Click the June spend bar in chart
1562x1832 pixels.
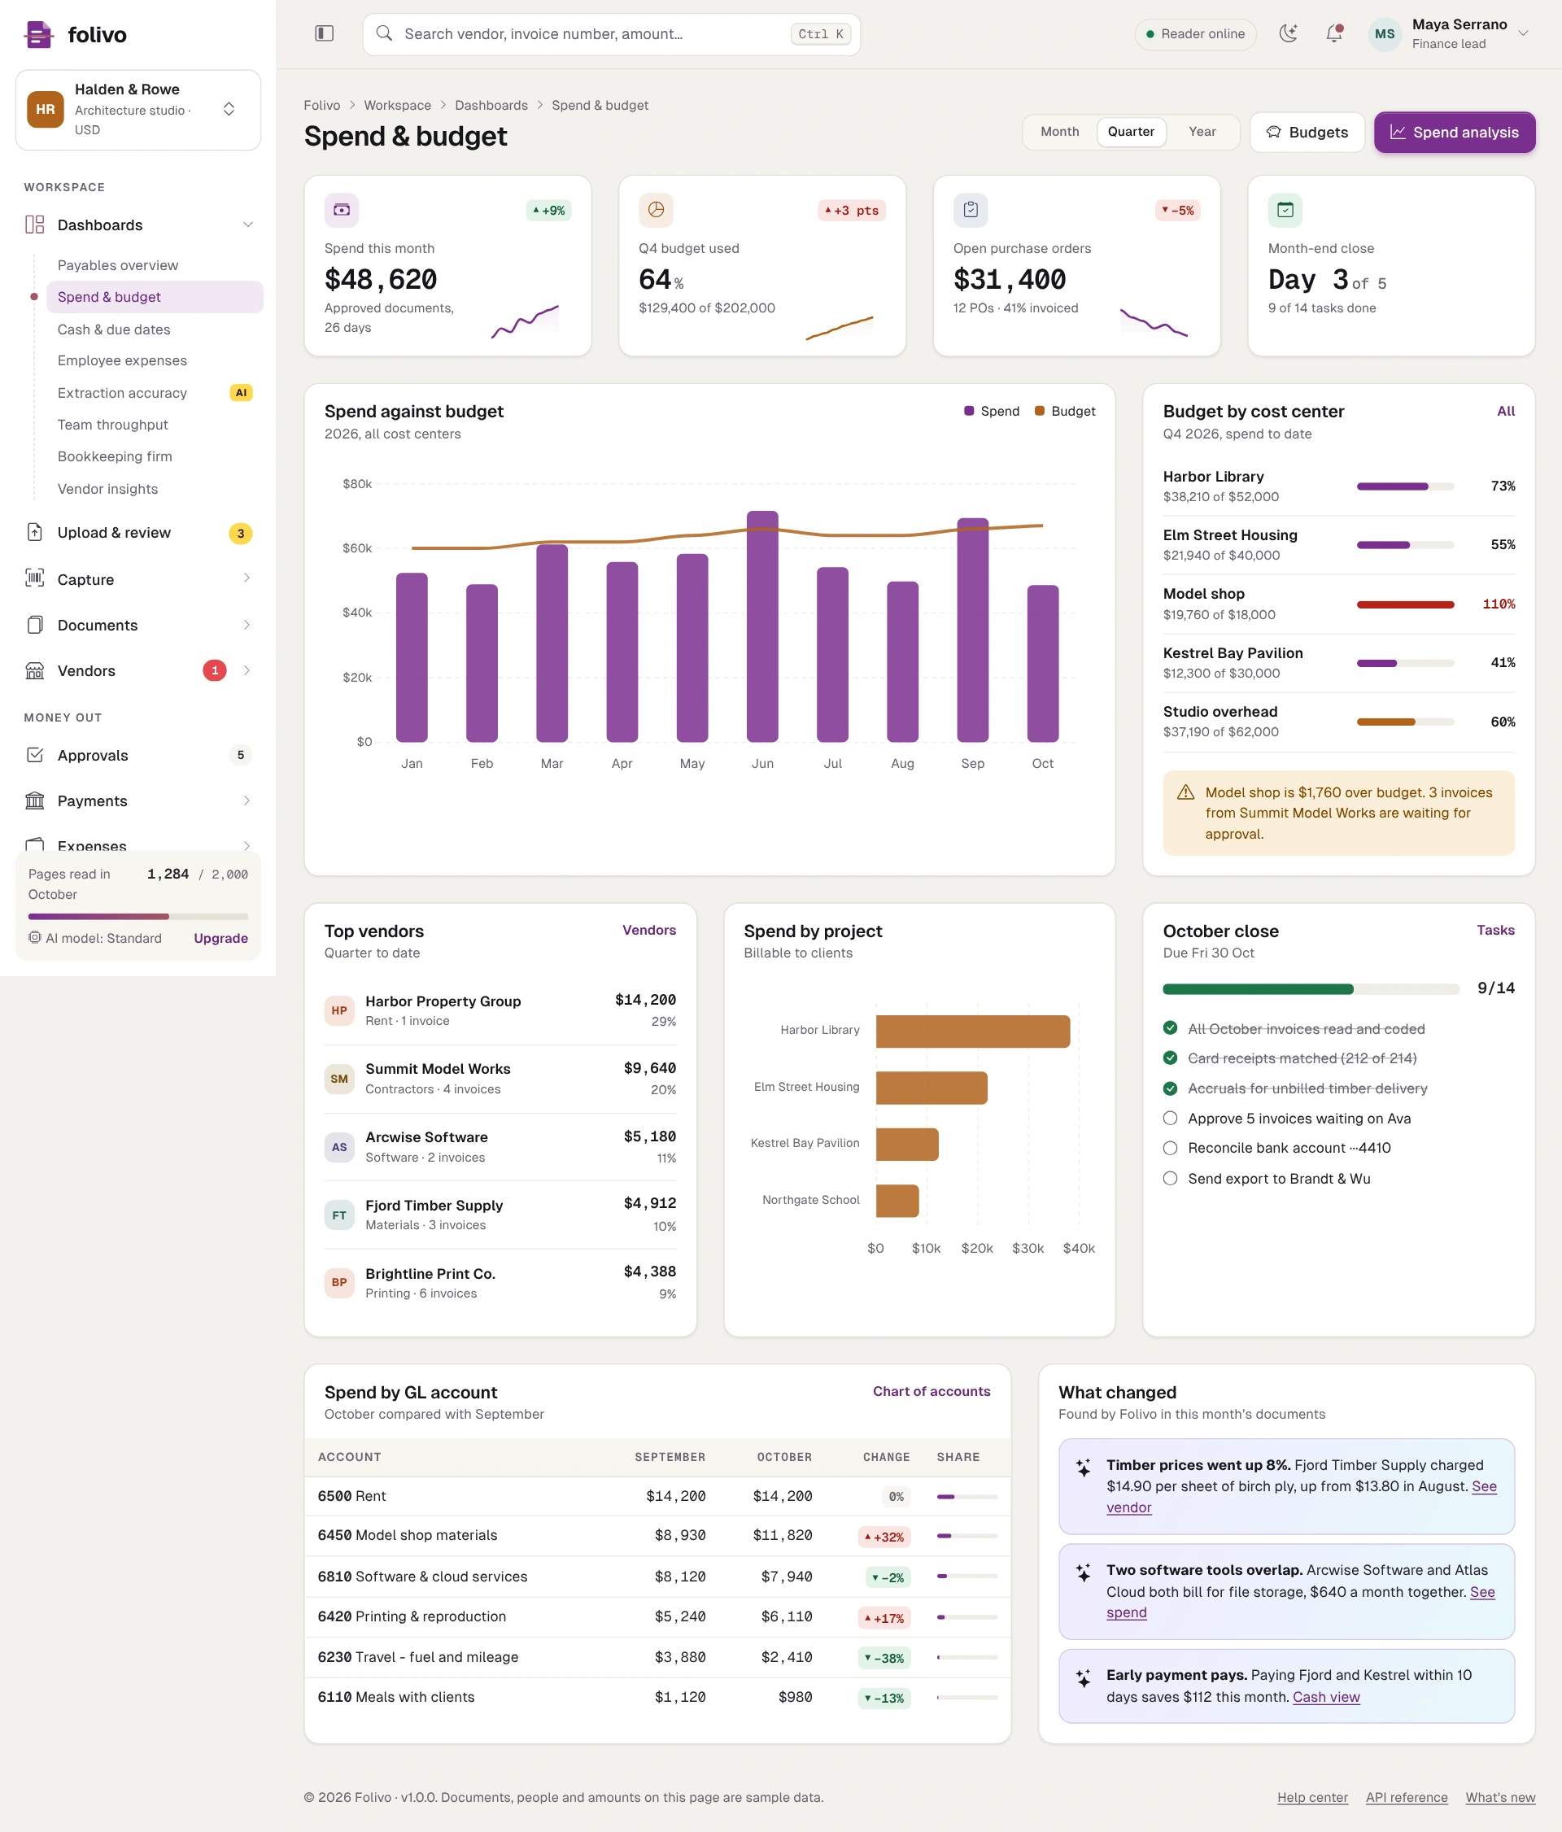point(762,626)
